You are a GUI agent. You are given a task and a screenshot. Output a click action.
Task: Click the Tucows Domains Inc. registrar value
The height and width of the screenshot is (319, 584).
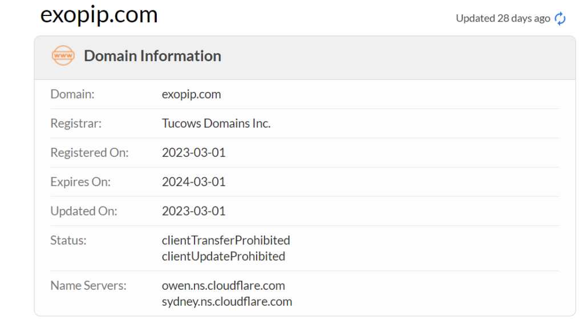pyautogui.click(x=216, y=123)
